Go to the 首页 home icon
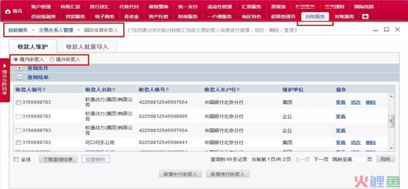The width and height of the screenshot is (408, 189). pos(8,11)
